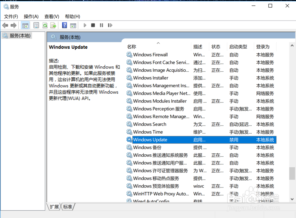Click the gear icon beside WinHTTP Web Proxy Auto
The image size is (296, 218).
pos(129,194)
